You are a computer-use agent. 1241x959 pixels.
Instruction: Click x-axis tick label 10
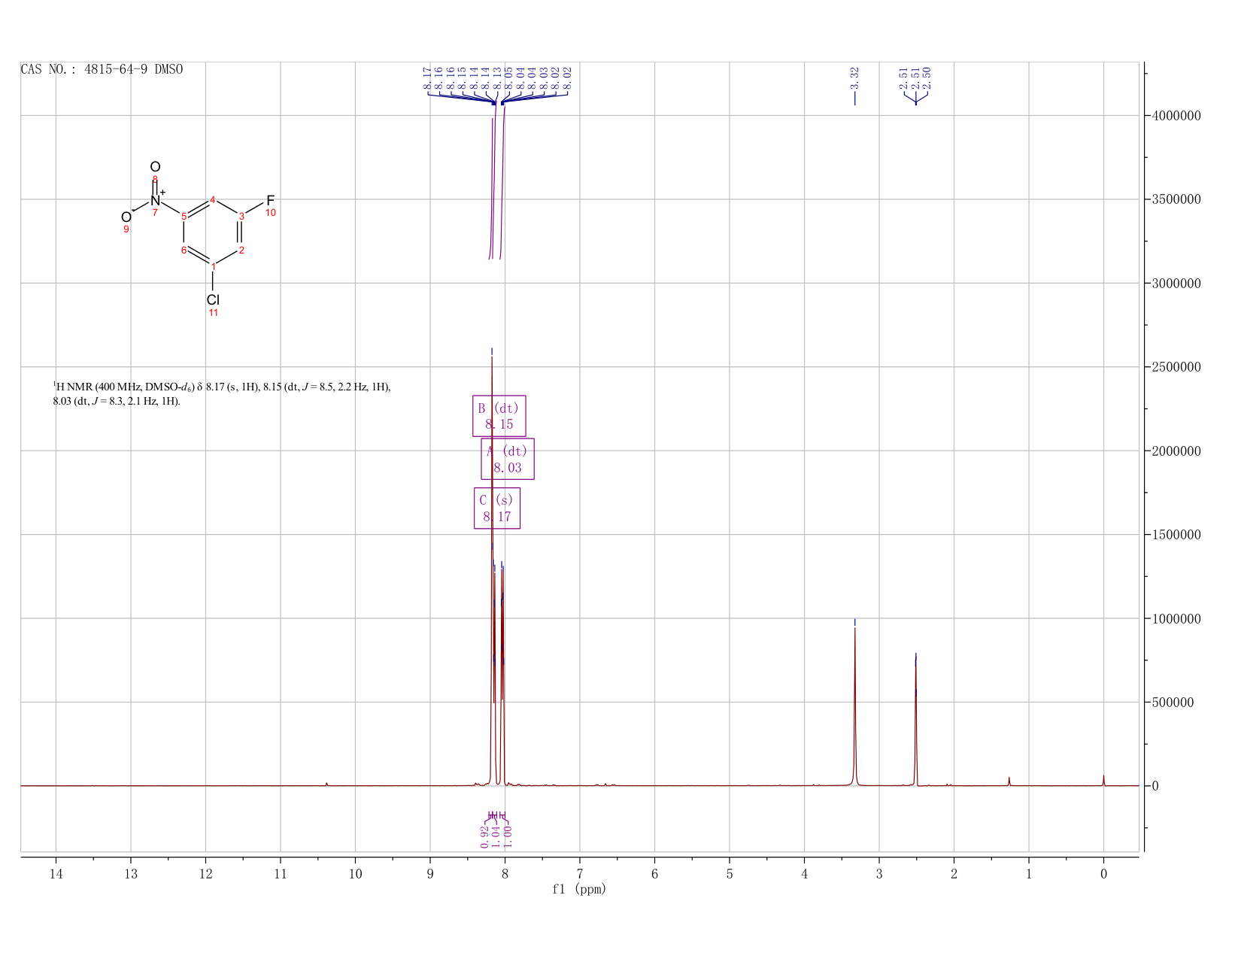click(x=355, y=873)
